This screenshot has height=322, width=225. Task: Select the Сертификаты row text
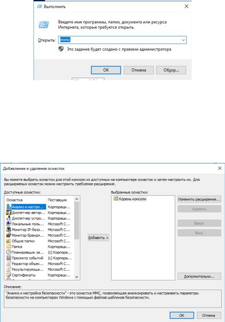point(23,275)
